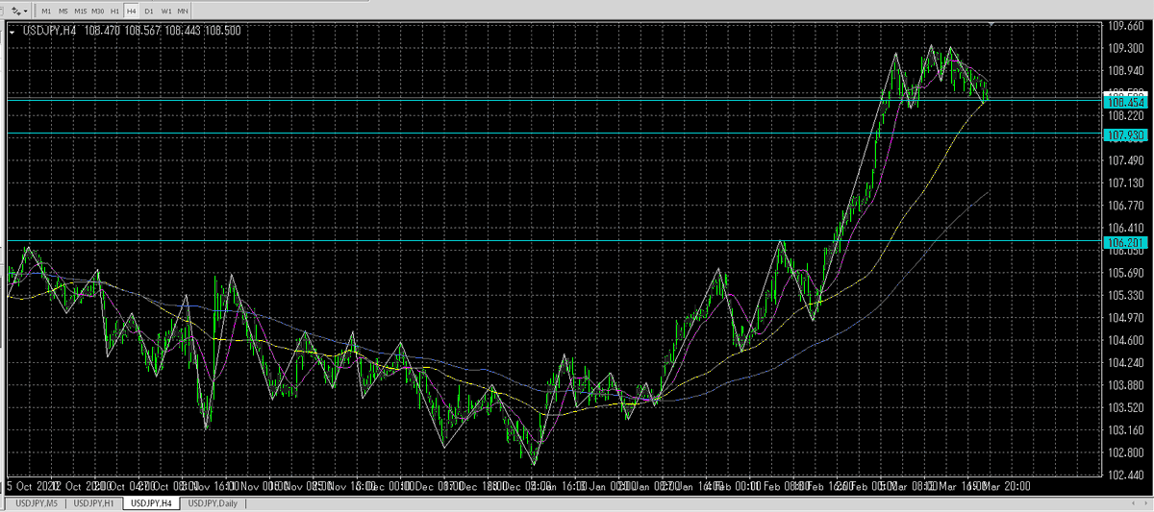Click the 104.600 price scale value
This screenshot has width=1154, height=512.
[1124, 340]
